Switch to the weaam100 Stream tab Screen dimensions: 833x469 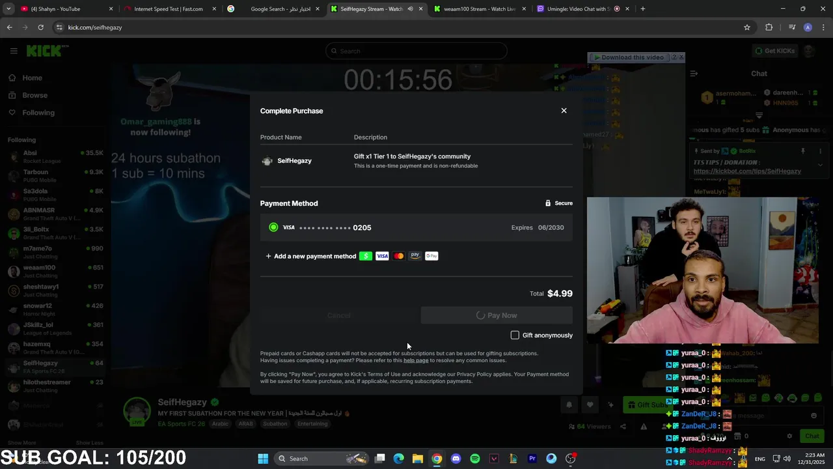pos(480,9)
